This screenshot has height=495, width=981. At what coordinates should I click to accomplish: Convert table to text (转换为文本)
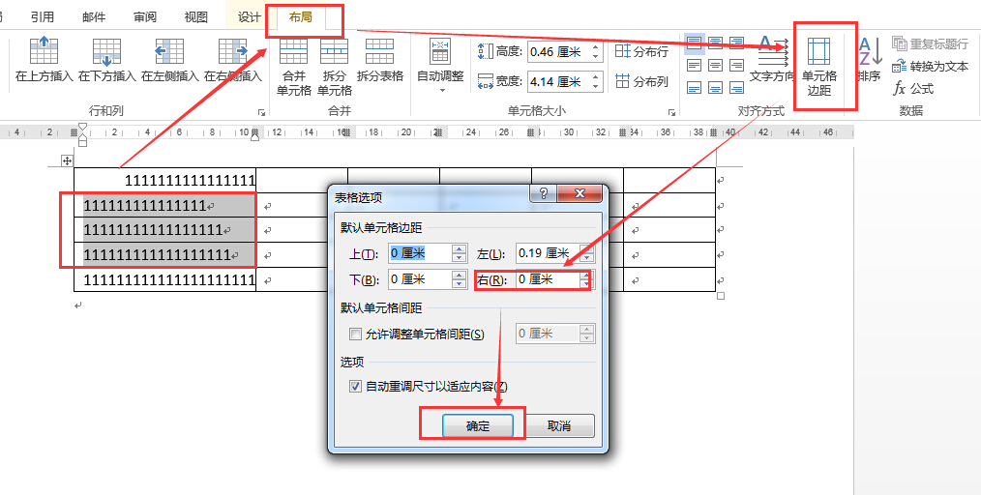pyautogui.click(x=930, y=67)
